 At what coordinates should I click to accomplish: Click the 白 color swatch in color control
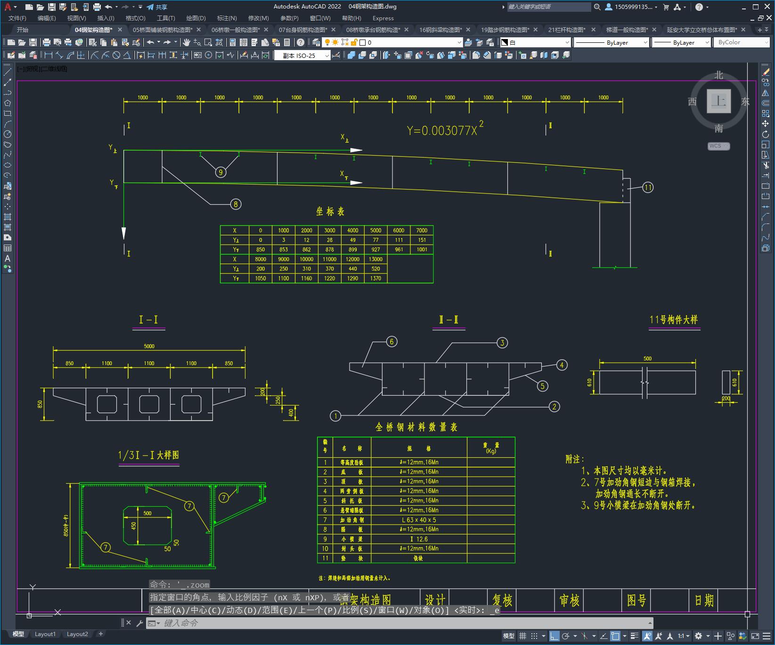(x=505, y=42)
